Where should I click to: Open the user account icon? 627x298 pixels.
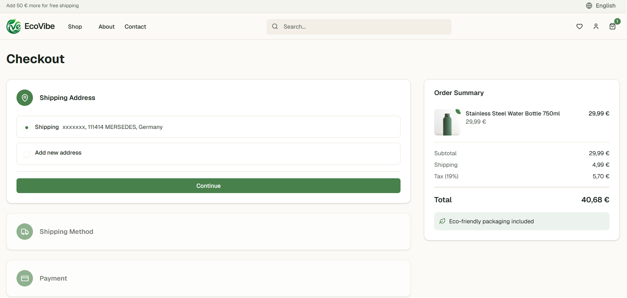[596, 26]
